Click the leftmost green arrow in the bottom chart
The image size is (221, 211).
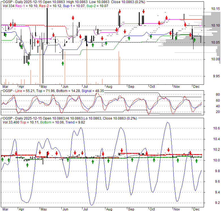2,159
